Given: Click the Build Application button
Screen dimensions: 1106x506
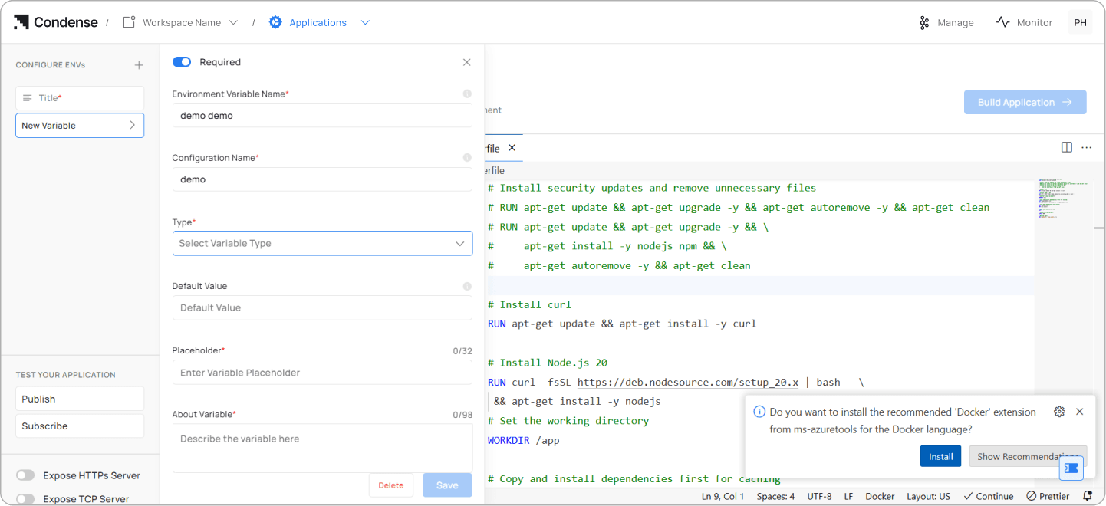Looking at the screenshot, I should 1025,102.
